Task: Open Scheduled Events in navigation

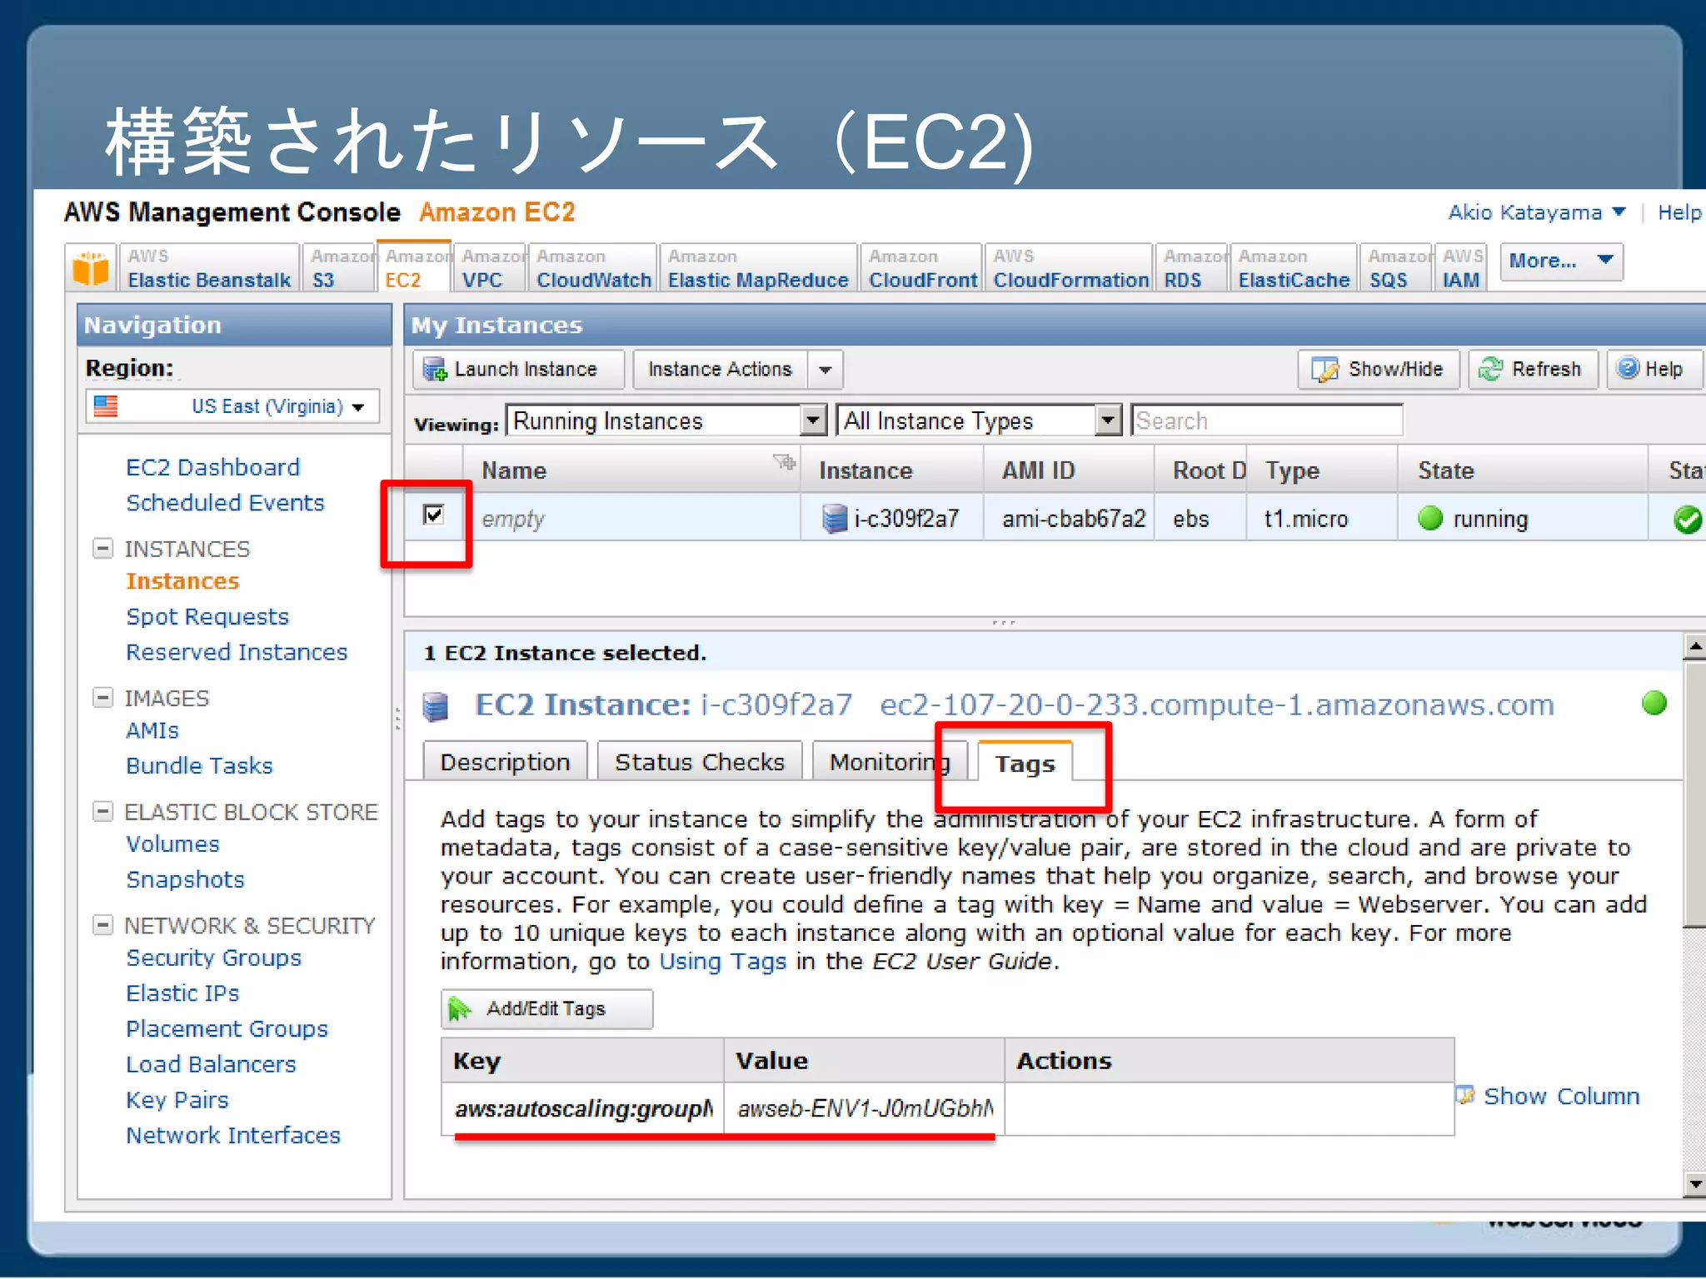Action: [x=225, y=502]
